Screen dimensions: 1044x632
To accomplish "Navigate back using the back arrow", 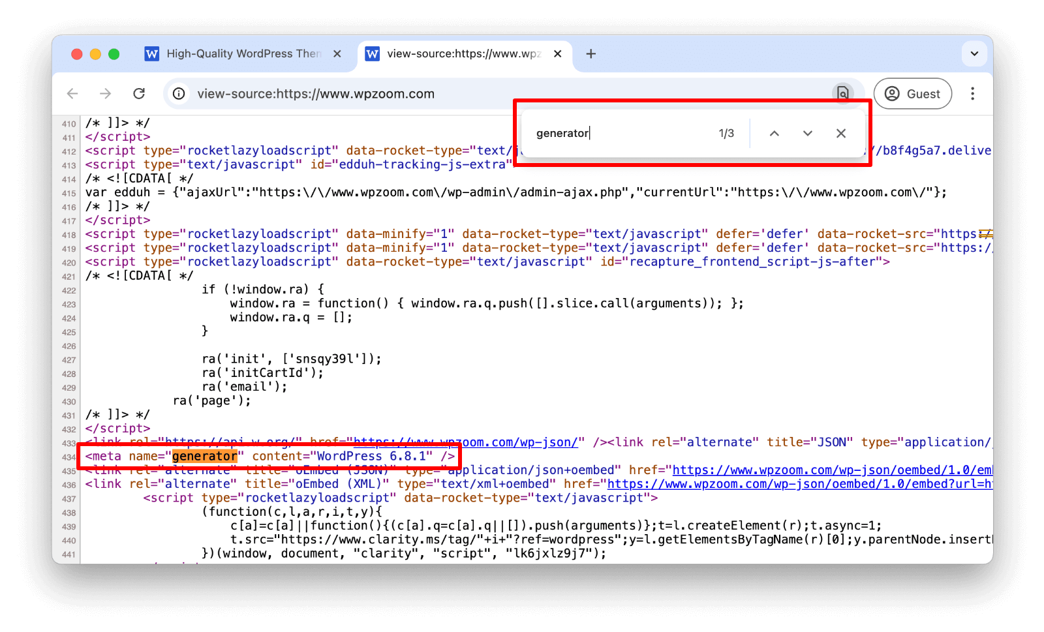I will 72,93.
